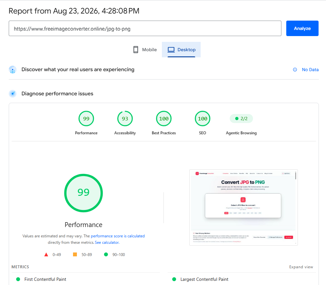326x285 pixels.
Task: Click the Analyze button
Action: (302, 28)
